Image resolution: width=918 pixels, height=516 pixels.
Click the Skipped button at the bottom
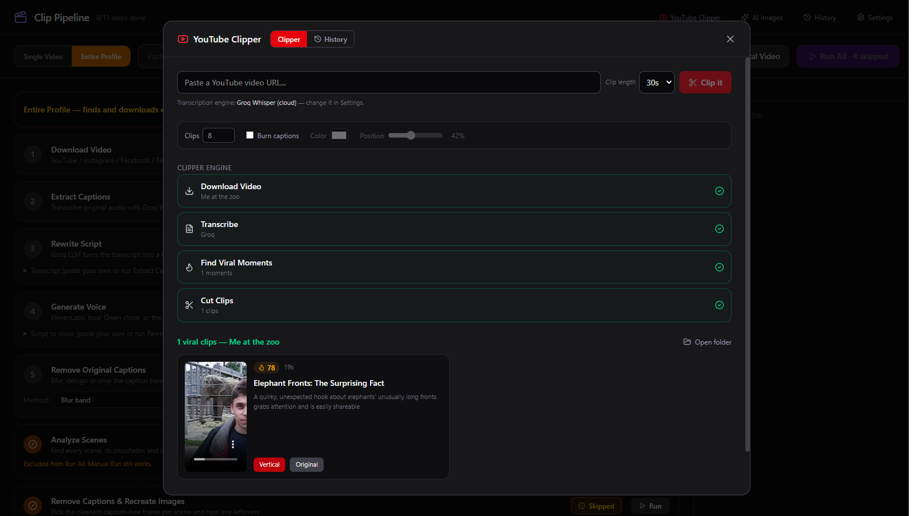click(x=596, y=506)
